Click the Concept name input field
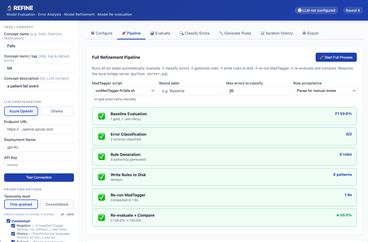 coord(39,46)
